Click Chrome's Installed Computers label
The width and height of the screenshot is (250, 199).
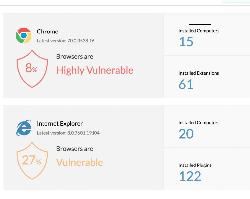point(199,31)
